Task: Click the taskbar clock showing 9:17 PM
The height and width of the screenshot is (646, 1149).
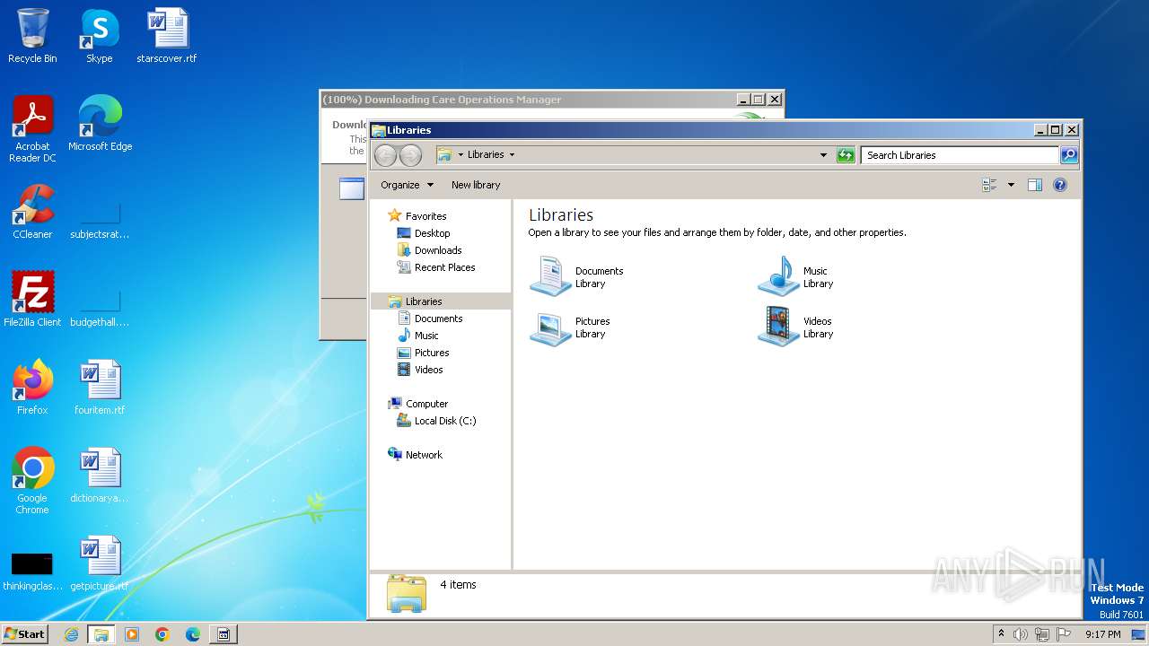Action: [x=1103, y=634]
